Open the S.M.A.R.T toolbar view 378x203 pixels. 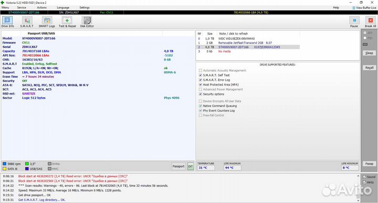tap(27, 22)
